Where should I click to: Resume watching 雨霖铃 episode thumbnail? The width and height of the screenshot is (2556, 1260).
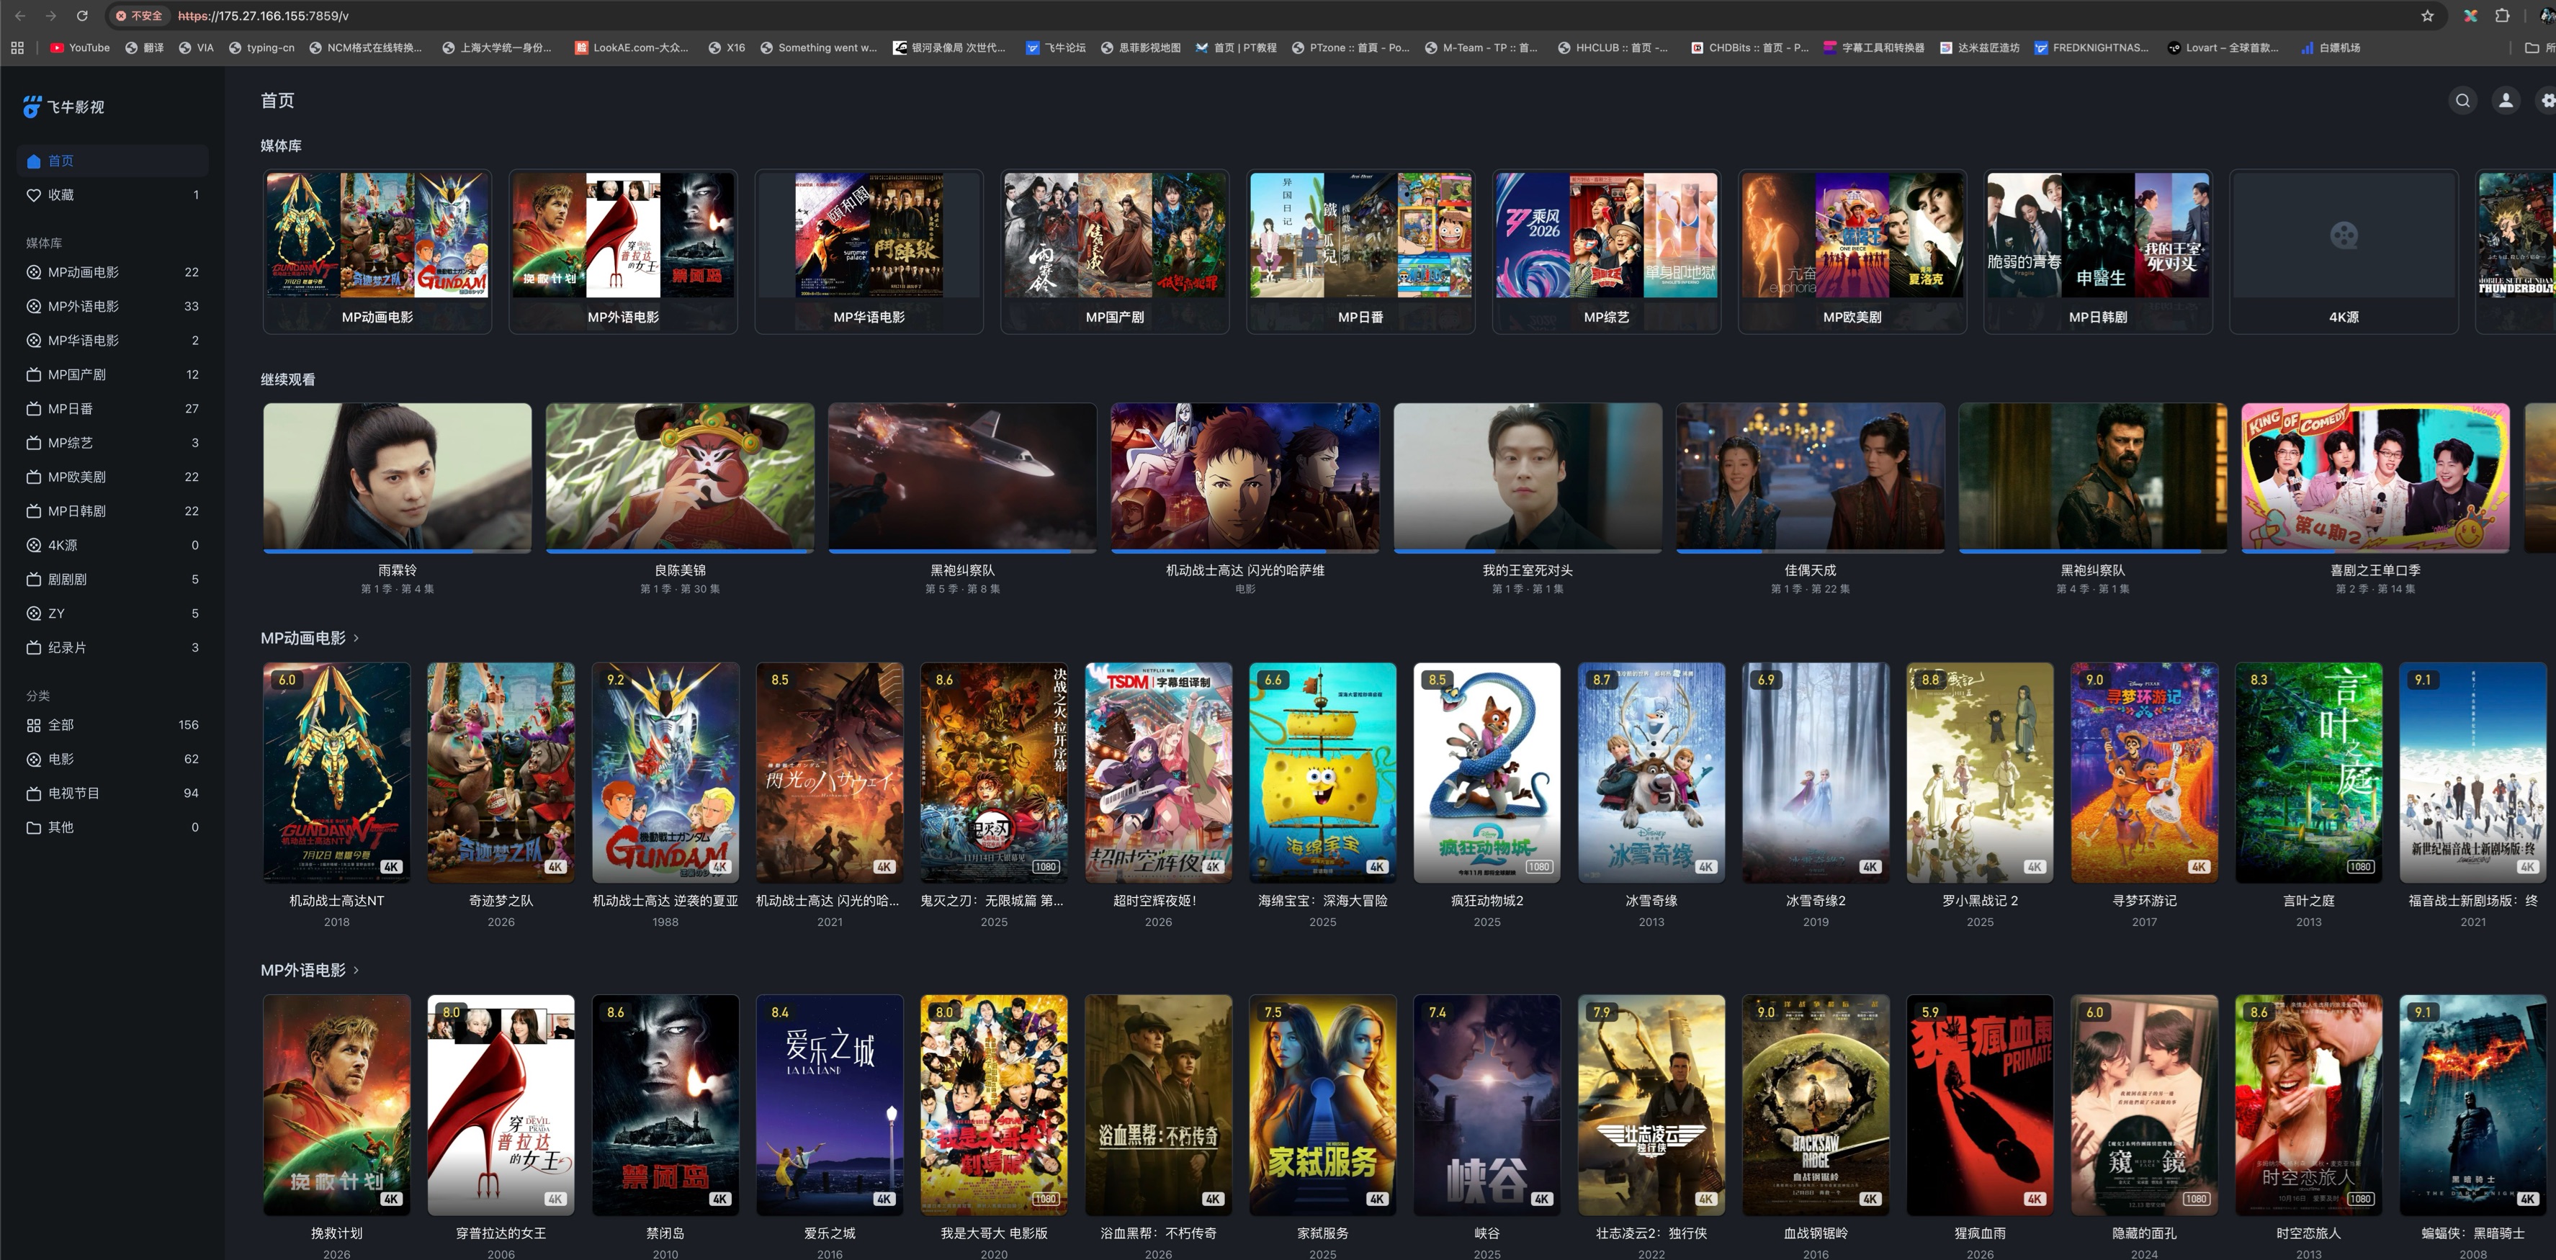pyautogui.click(x=397, y=477)
